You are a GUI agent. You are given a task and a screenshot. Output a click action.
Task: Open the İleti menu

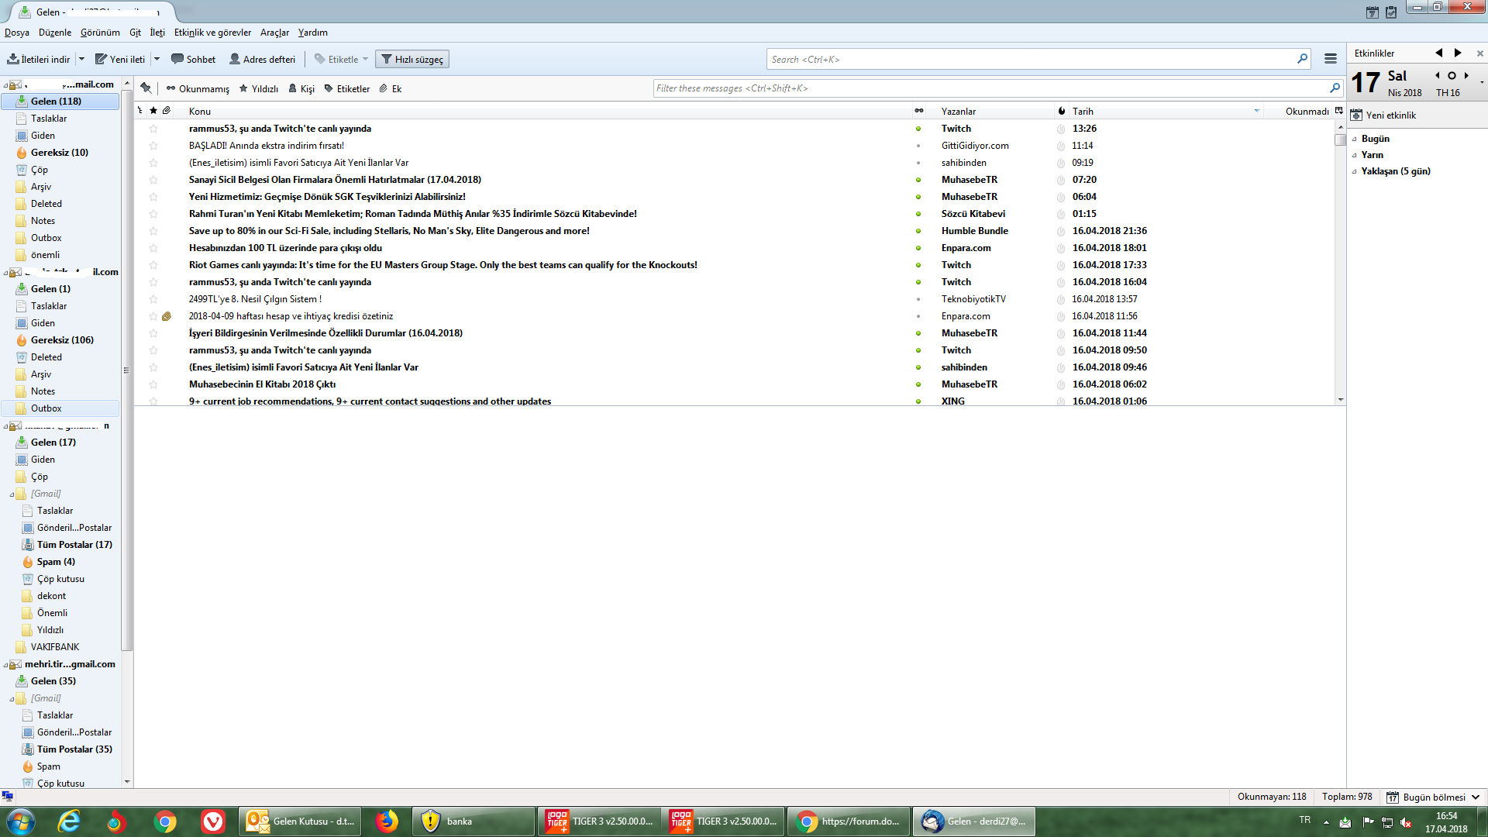click(157, 33)
